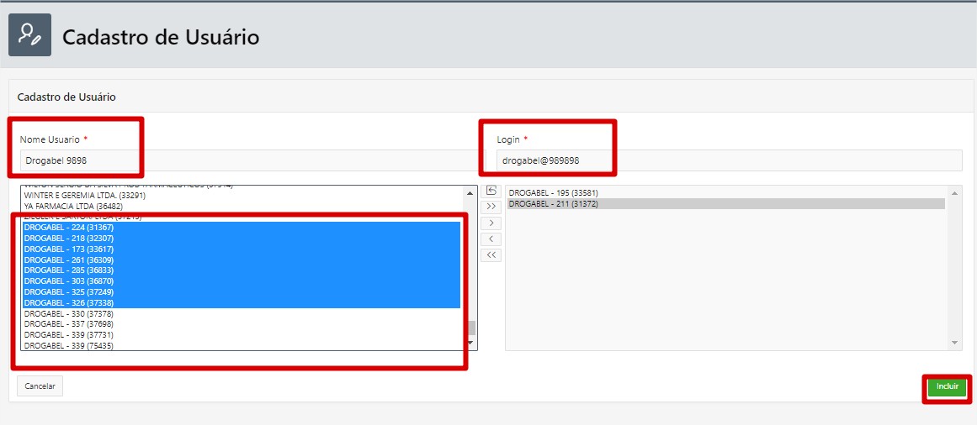Click the right list scroll down arrow
977x425 pixels.
[x=955, y=343]
